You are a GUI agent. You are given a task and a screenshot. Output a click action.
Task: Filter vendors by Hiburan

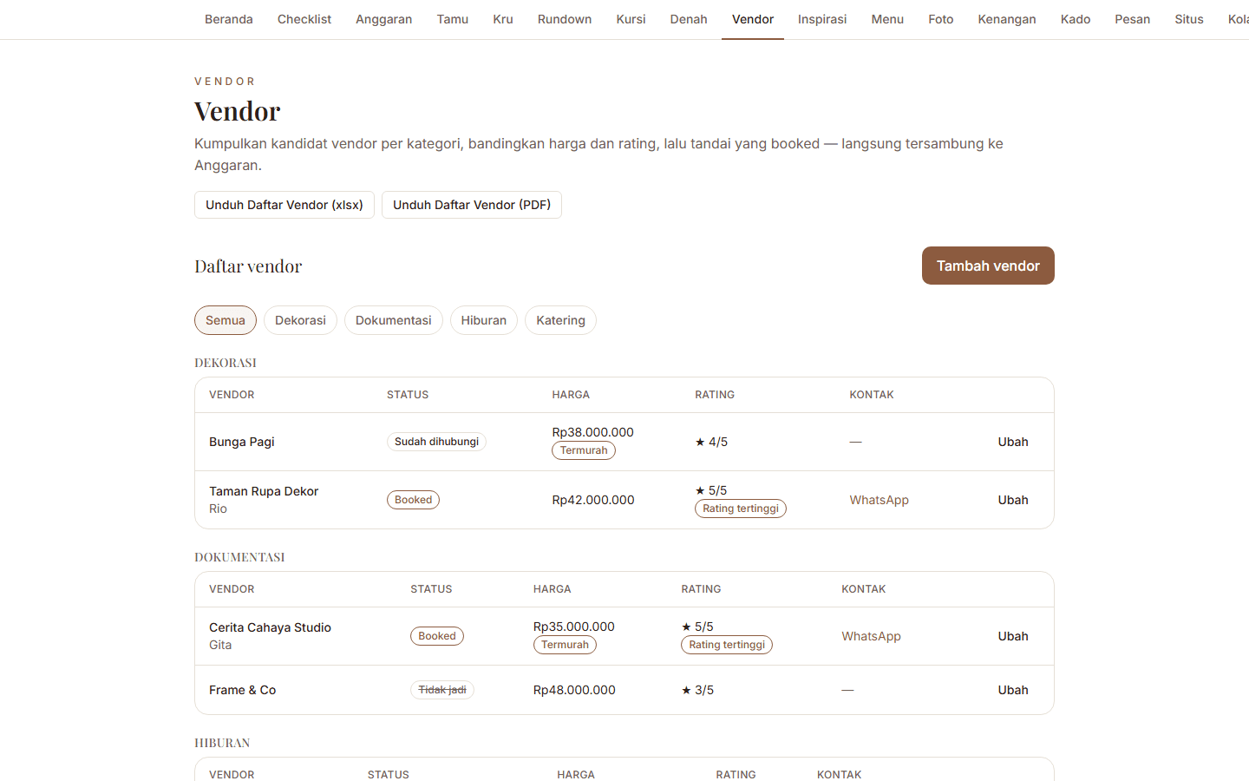[x=484, y=320]
